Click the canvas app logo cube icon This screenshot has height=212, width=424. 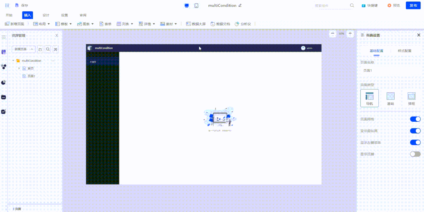(90, 48)
